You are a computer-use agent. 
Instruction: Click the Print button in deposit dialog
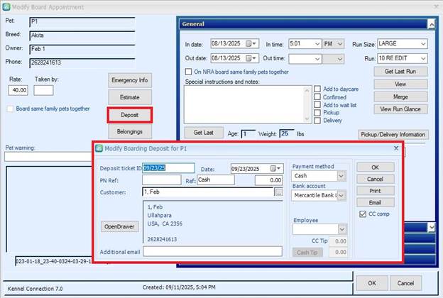coord(375,191)
